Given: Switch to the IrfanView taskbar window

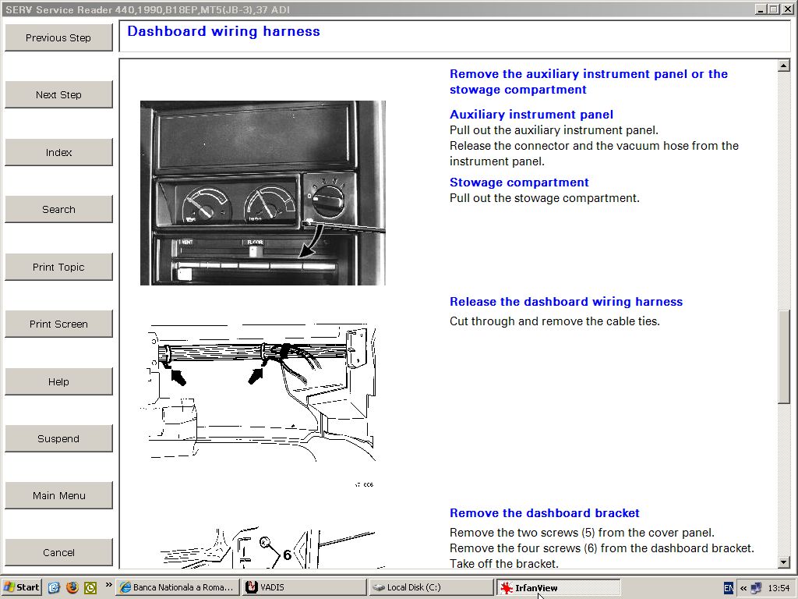Looking at the screenshot, I should 558,587.
